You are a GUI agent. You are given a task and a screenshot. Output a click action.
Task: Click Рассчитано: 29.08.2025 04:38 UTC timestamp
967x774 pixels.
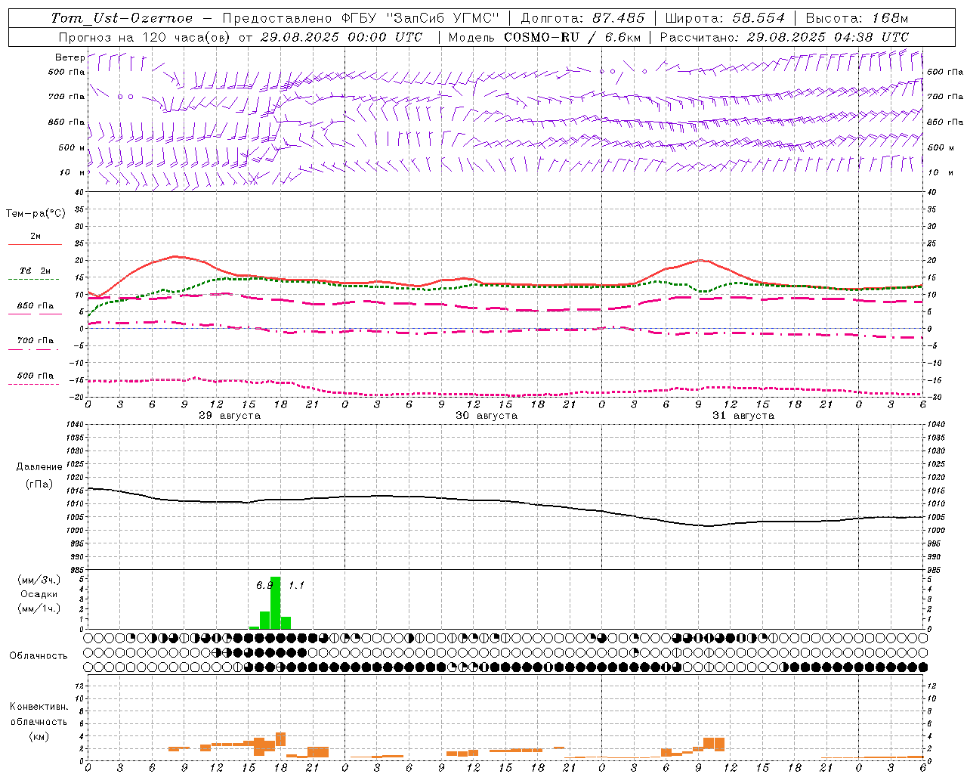784,37
